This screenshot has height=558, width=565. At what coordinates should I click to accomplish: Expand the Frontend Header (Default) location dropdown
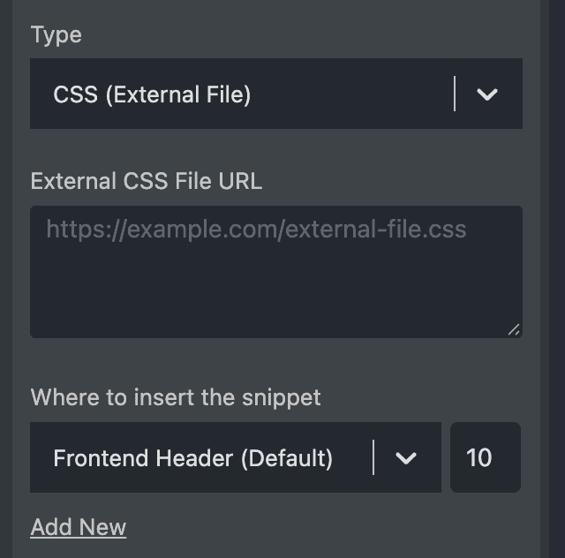[236, 457]
